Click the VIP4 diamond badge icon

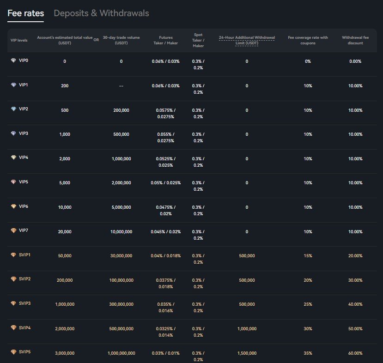tap(13, 157)
